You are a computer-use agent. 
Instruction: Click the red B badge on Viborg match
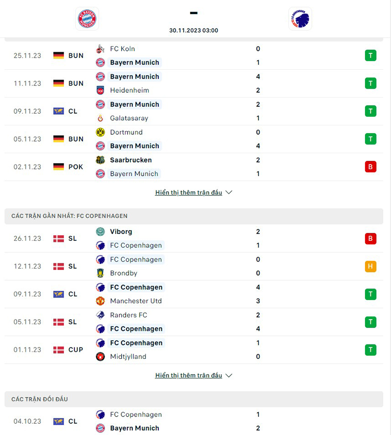coord(370,238)
